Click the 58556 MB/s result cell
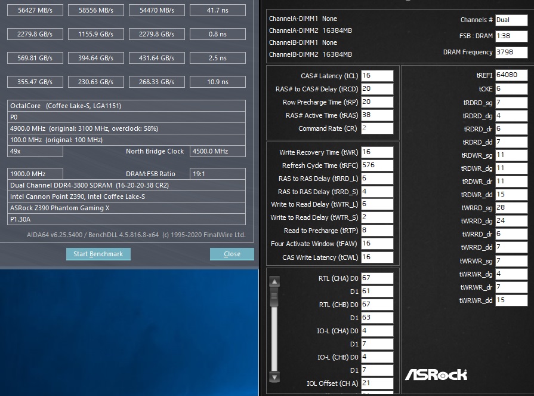The image size is (534, 396). (96, 10)
